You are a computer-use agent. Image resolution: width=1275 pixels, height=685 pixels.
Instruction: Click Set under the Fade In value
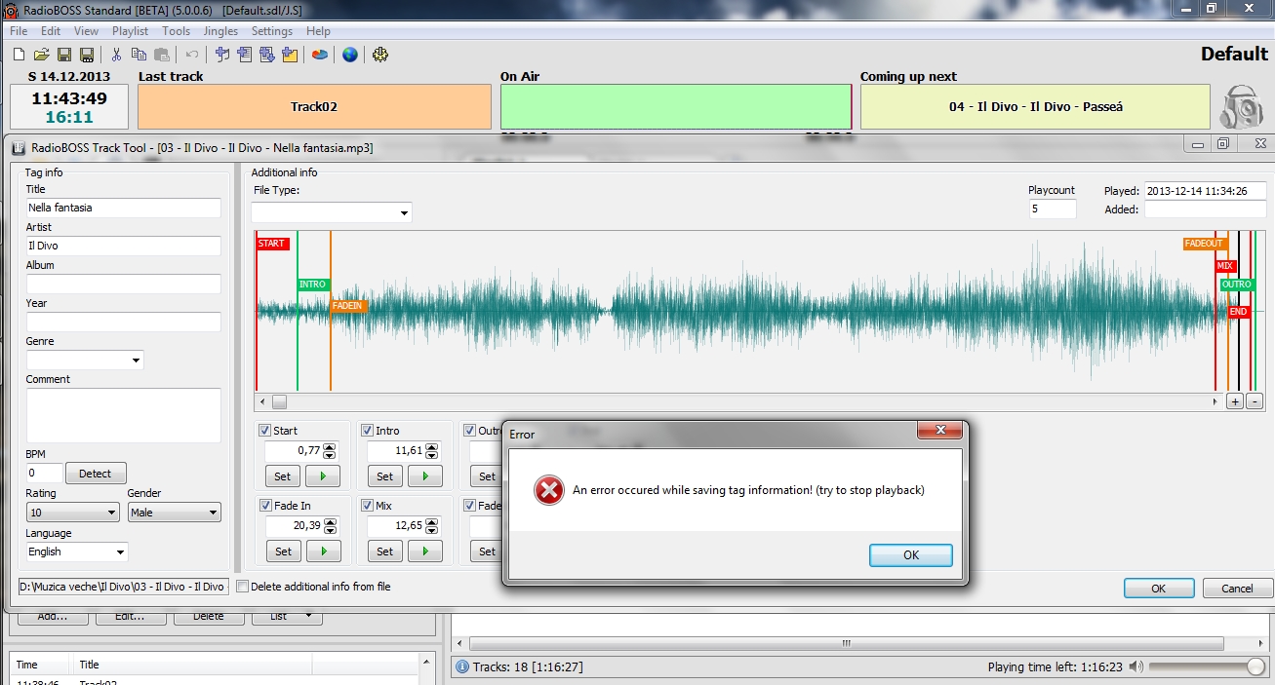(283, 552)
